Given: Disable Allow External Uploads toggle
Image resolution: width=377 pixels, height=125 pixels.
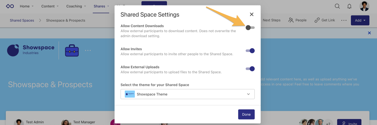Looking at the screenshot, I should 250,69.
